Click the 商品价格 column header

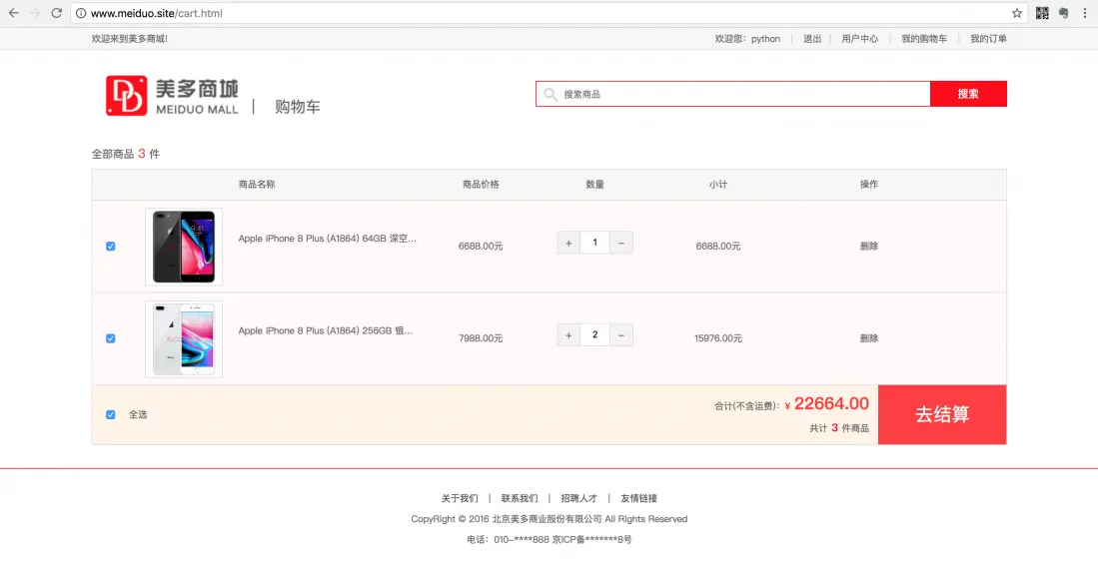coord(481,185)
